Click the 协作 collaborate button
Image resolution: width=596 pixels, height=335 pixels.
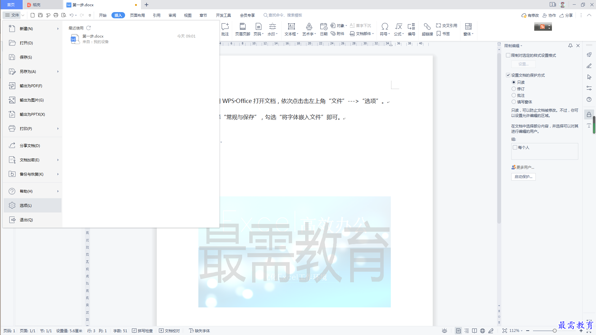point(549,15)
